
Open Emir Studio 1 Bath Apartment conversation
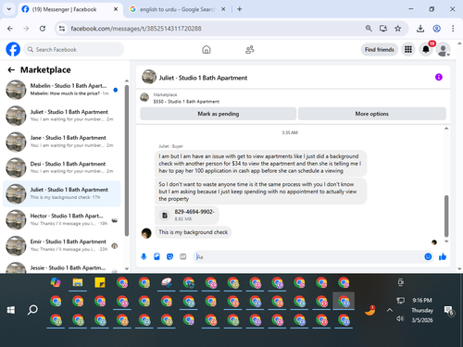(62, 245)
